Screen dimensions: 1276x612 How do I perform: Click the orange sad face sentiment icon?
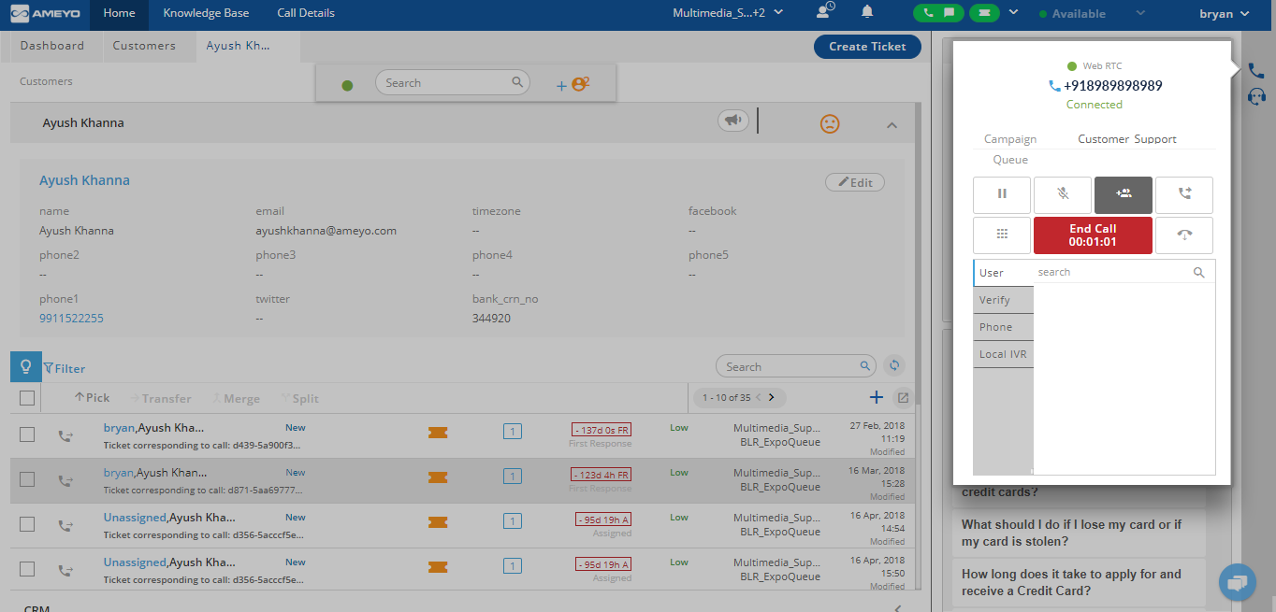click(829, 123)
